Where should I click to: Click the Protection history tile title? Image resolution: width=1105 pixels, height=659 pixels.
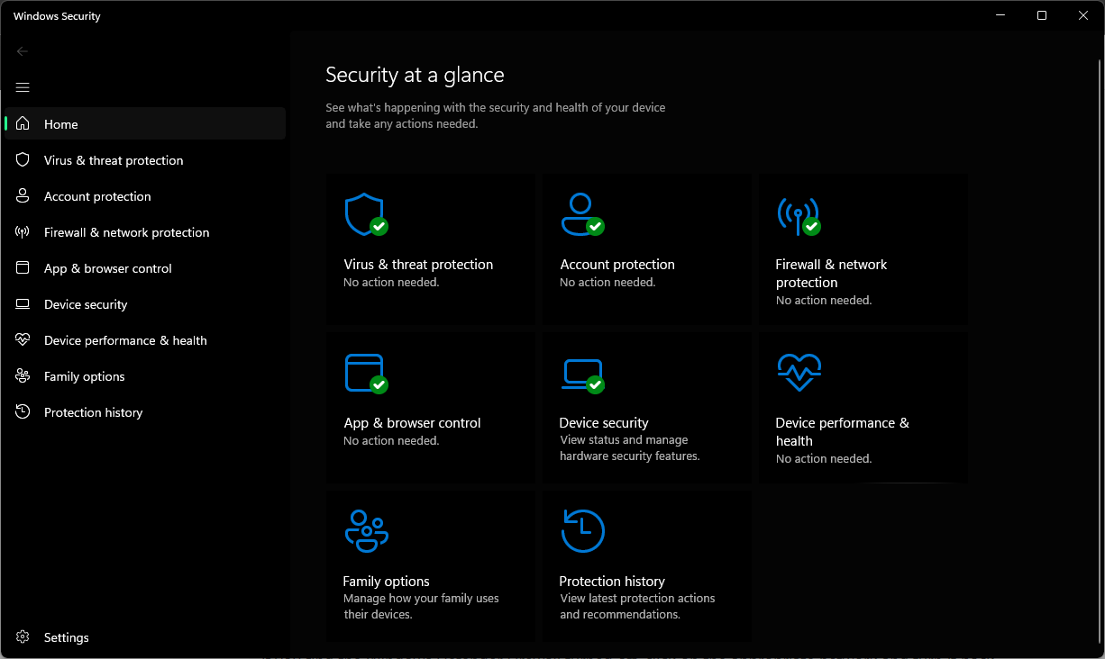(x=612, y=582)
